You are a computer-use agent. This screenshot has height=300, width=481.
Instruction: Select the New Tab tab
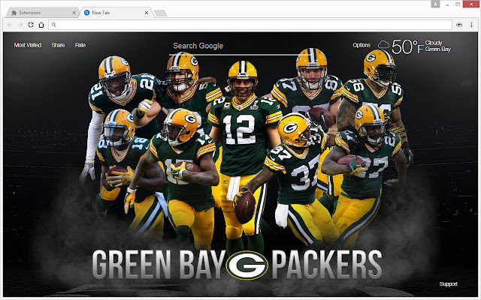(x=116, y=13)
